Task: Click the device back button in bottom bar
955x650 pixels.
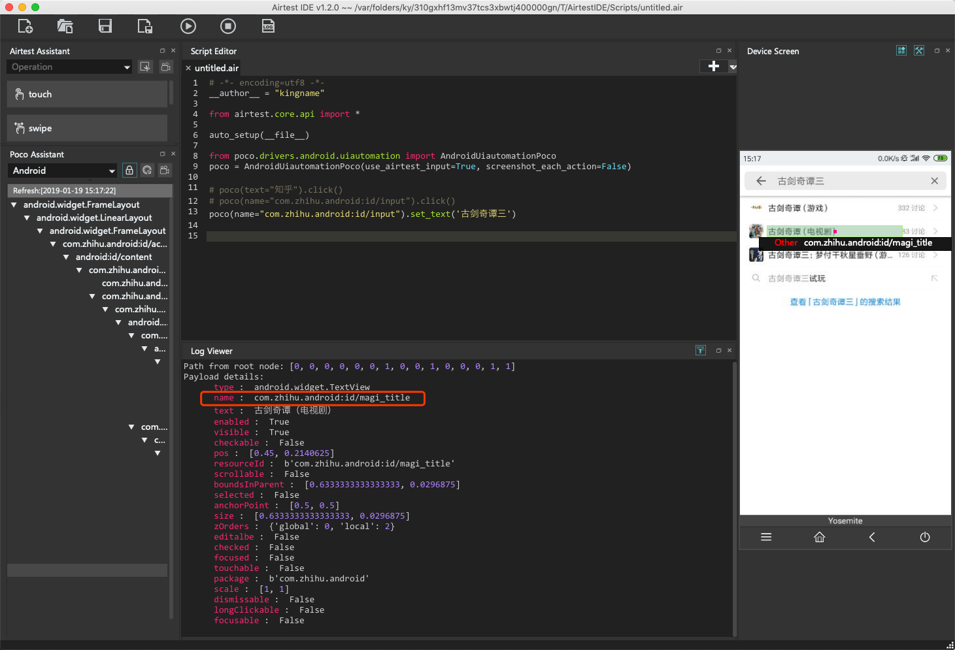Action: (x=872, y=537)
